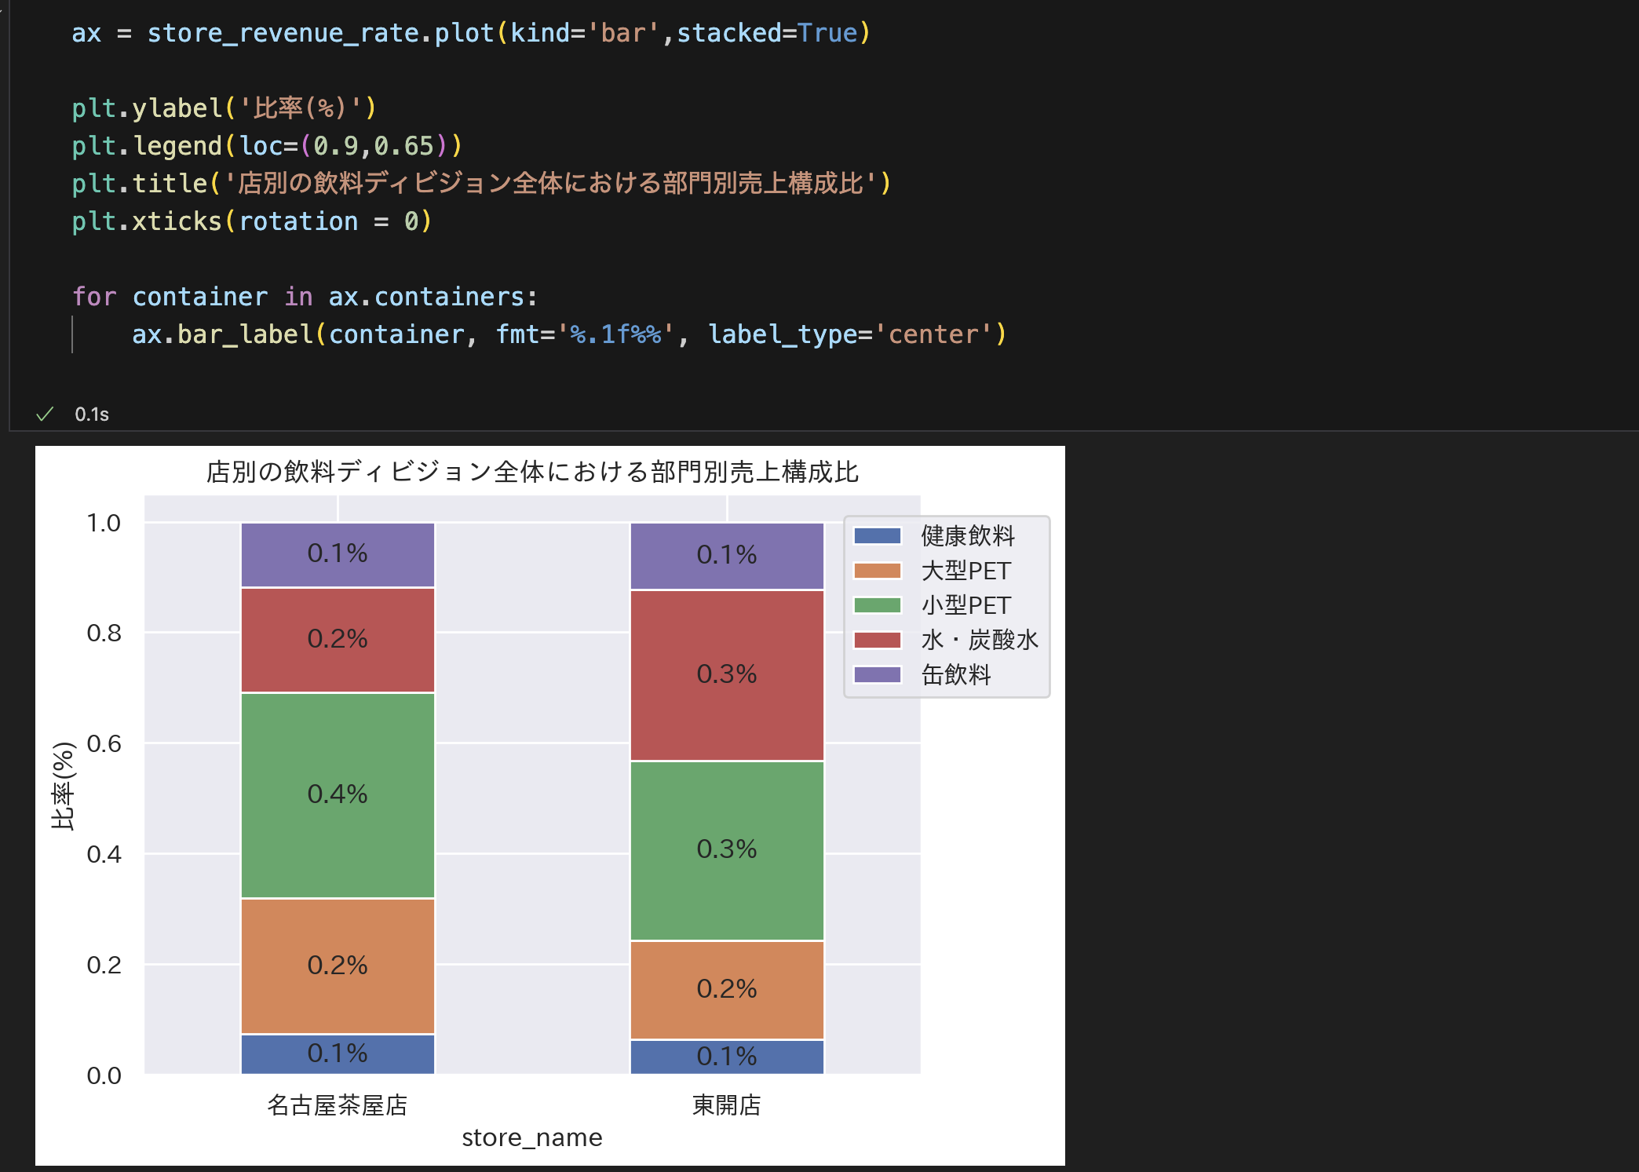The image size is (1639, 1172).
Task: Click the purple 0.1% segment of 名古屋茶屋店
Action: pos(338,554)
